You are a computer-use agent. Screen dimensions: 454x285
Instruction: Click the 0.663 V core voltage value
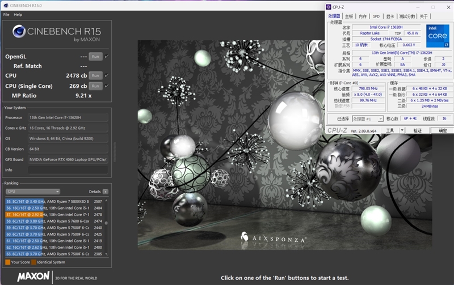pyautogui.click(x=409, y=45)
